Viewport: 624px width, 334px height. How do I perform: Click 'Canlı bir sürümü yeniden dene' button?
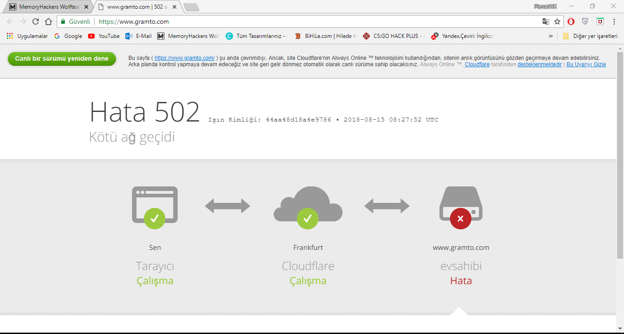(x=62, y=58)
